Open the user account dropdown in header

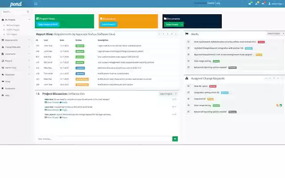pyautogui.click(x=276, y=4)
